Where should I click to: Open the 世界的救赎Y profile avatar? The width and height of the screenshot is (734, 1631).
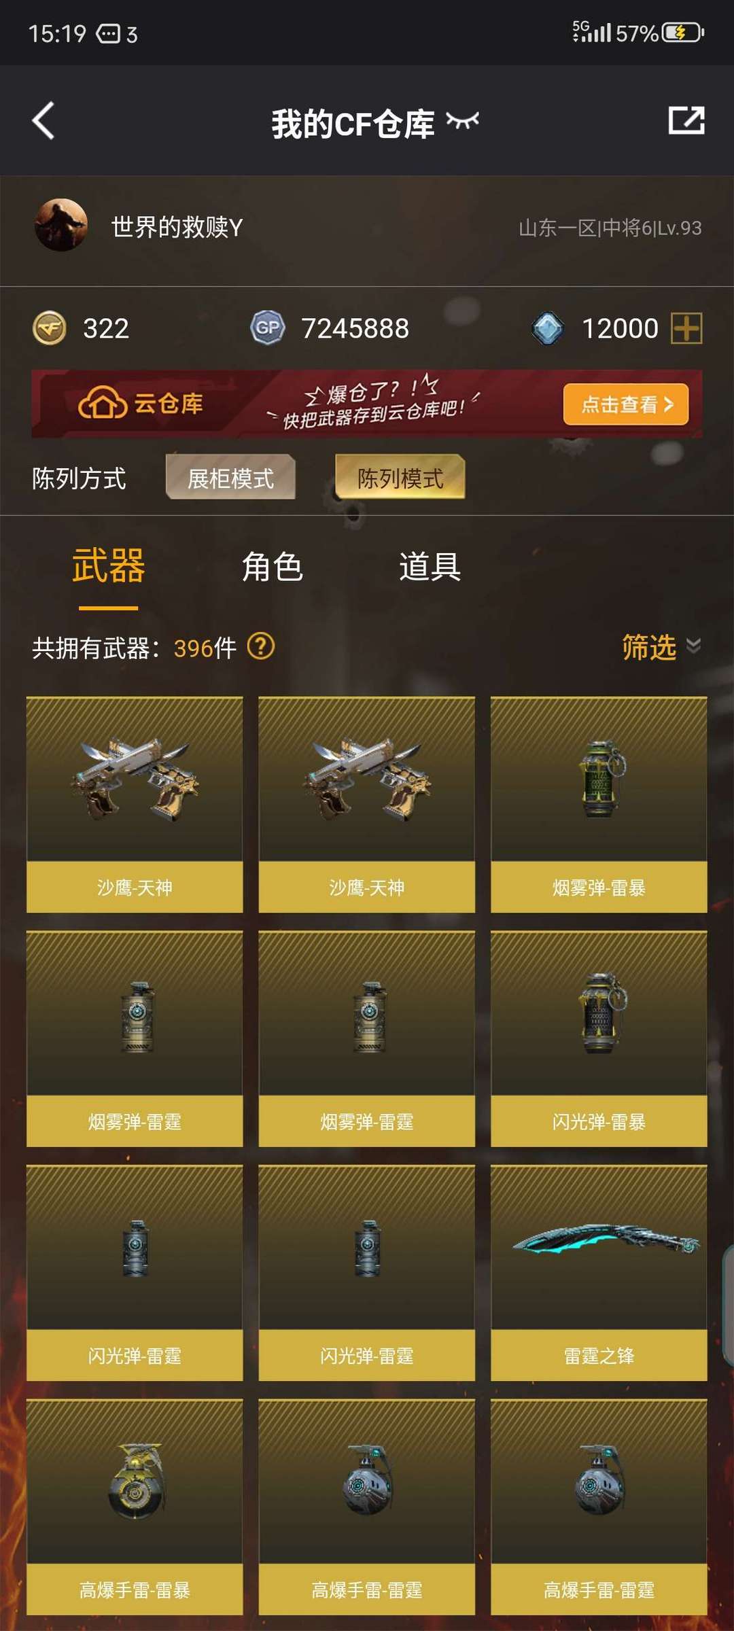point(61,226)
